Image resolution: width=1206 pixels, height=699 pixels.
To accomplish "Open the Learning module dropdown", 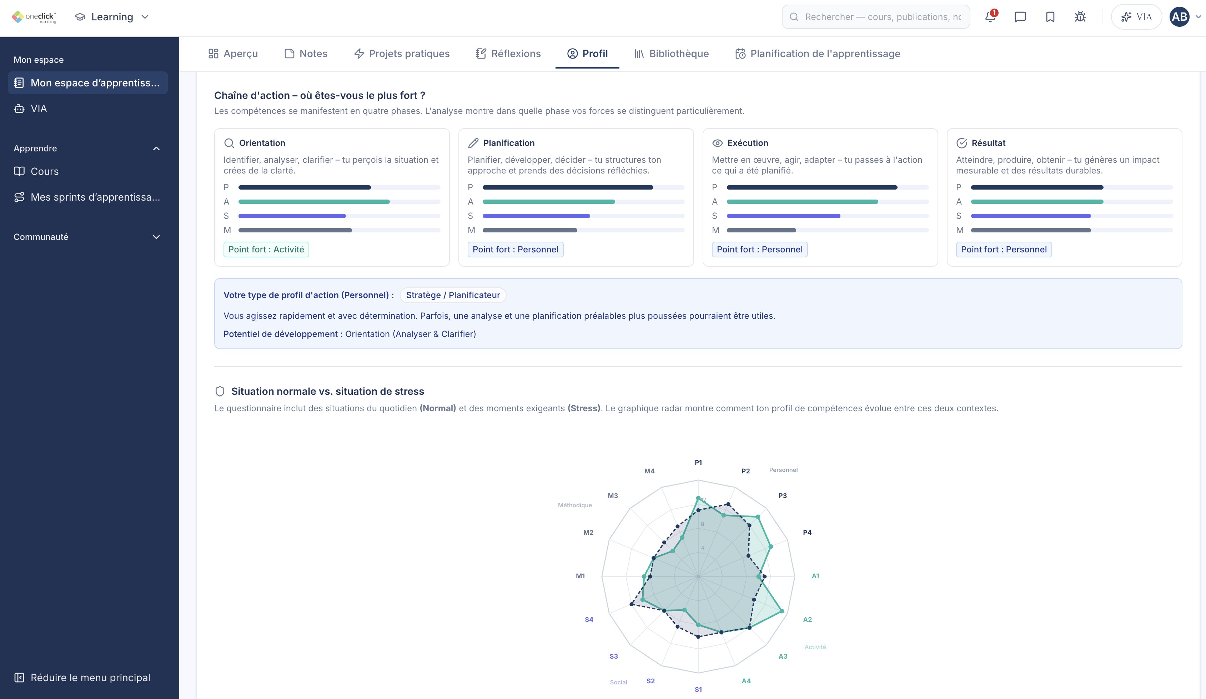I will [112, 17].
